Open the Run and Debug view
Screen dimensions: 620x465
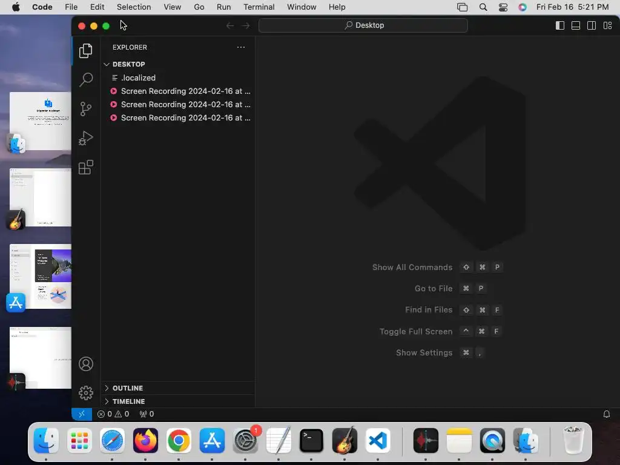85,138
